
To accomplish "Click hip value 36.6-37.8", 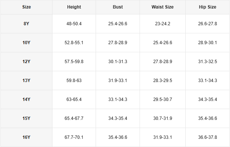I will (x=207, y=137).
